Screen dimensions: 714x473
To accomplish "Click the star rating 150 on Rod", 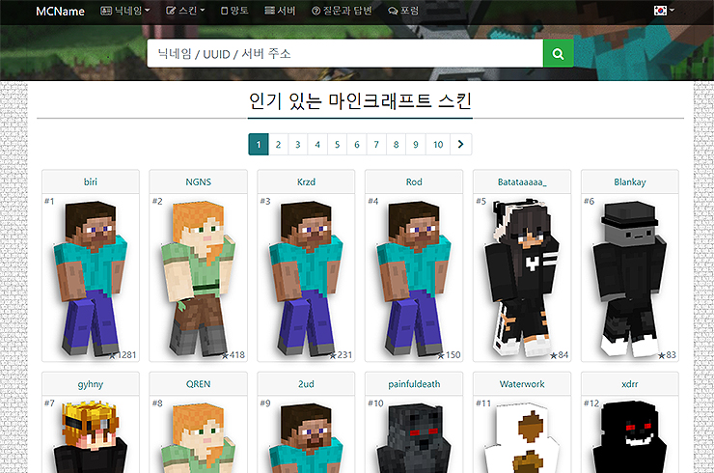I will (x=449, y=355).
